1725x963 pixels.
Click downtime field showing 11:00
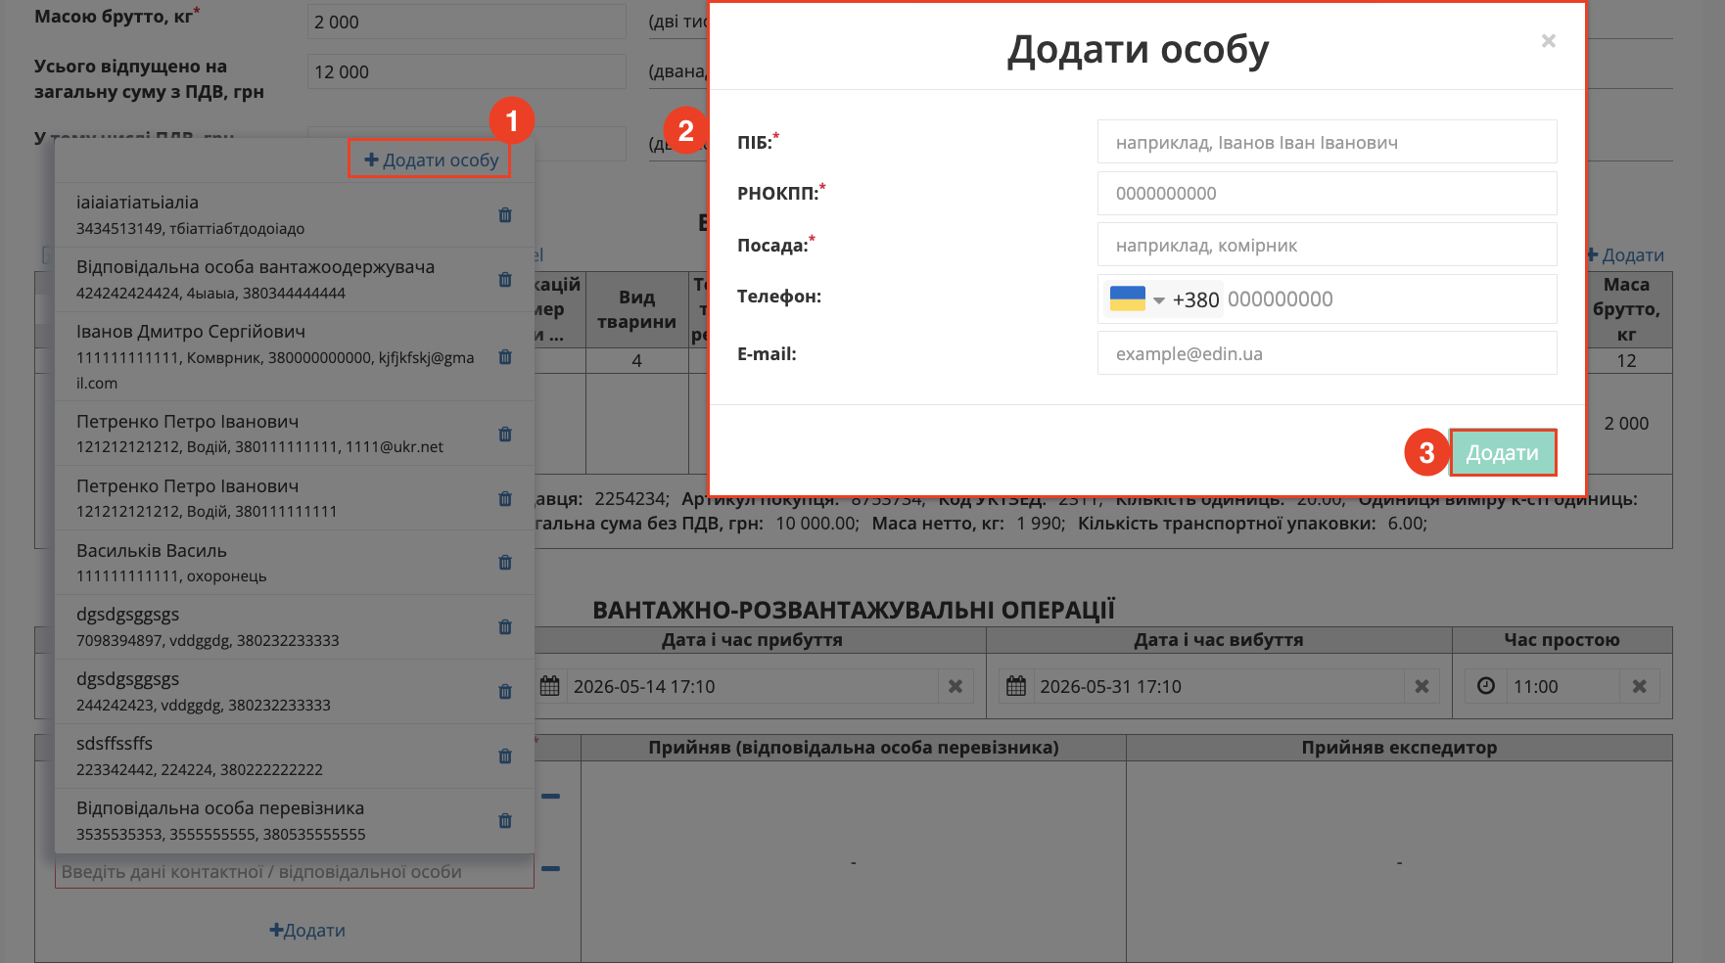[x=1562, y=687]
